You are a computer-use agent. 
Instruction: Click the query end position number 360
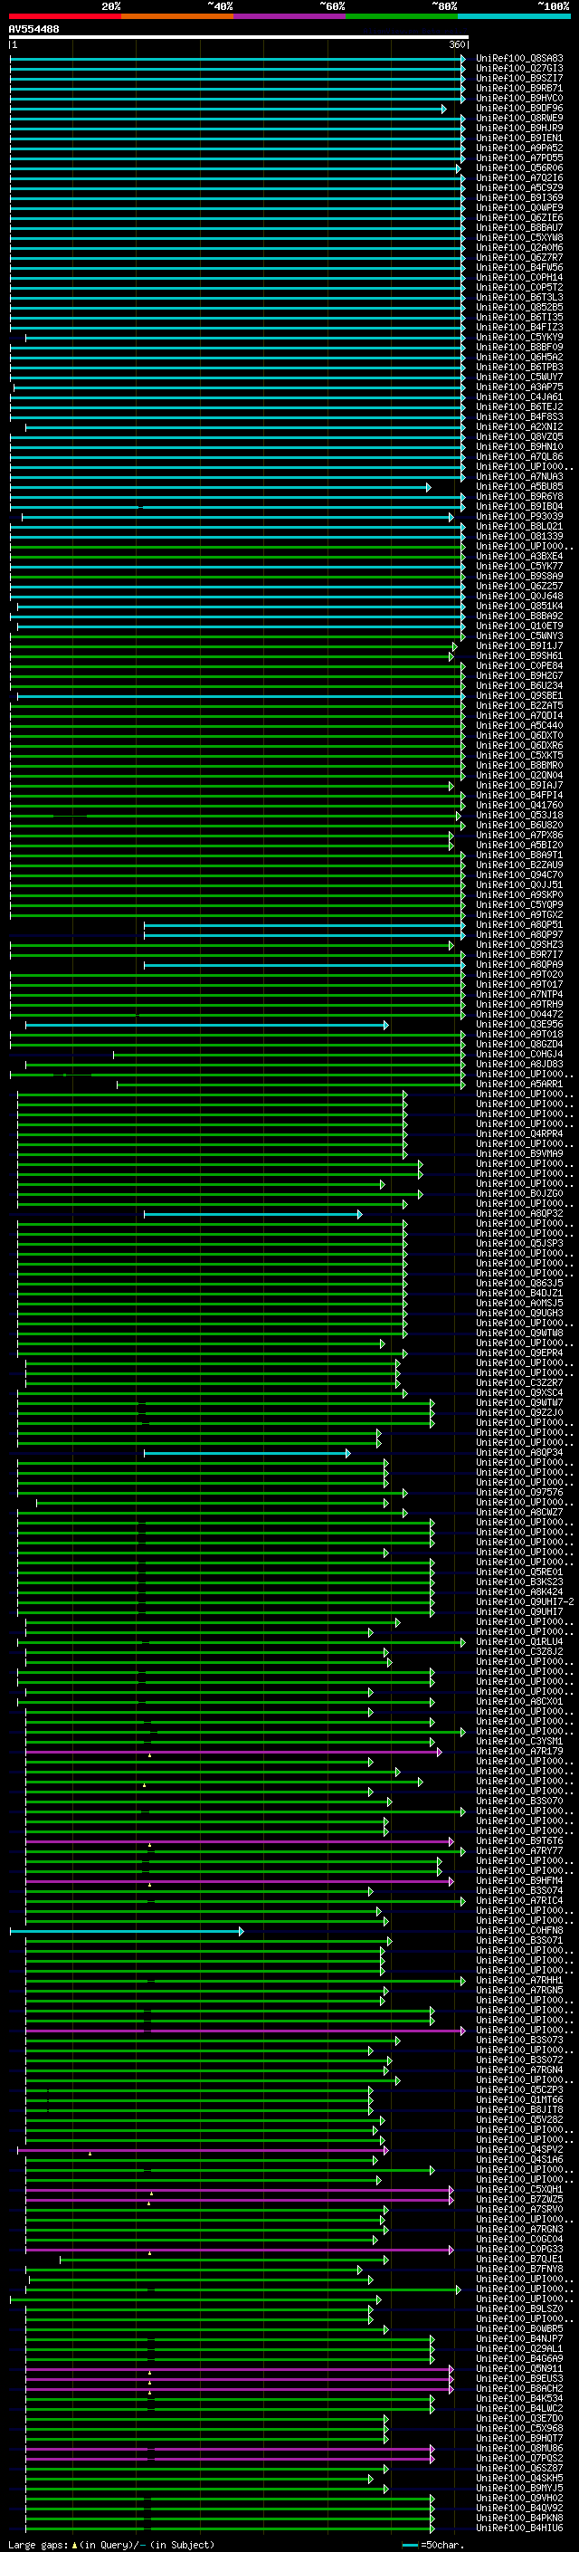(x=456, y=45)
